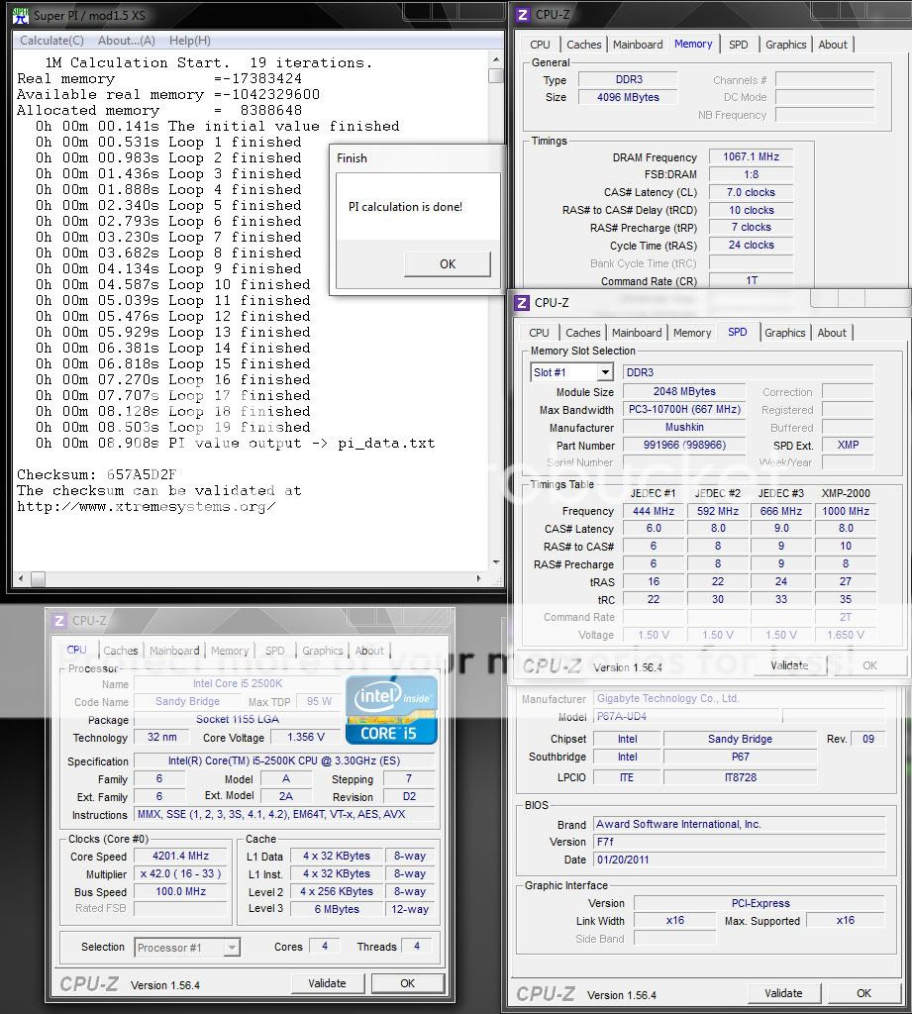Click the Intel Core i5 inside logo
Screen dimensions: 912x1014
[391, 710]
